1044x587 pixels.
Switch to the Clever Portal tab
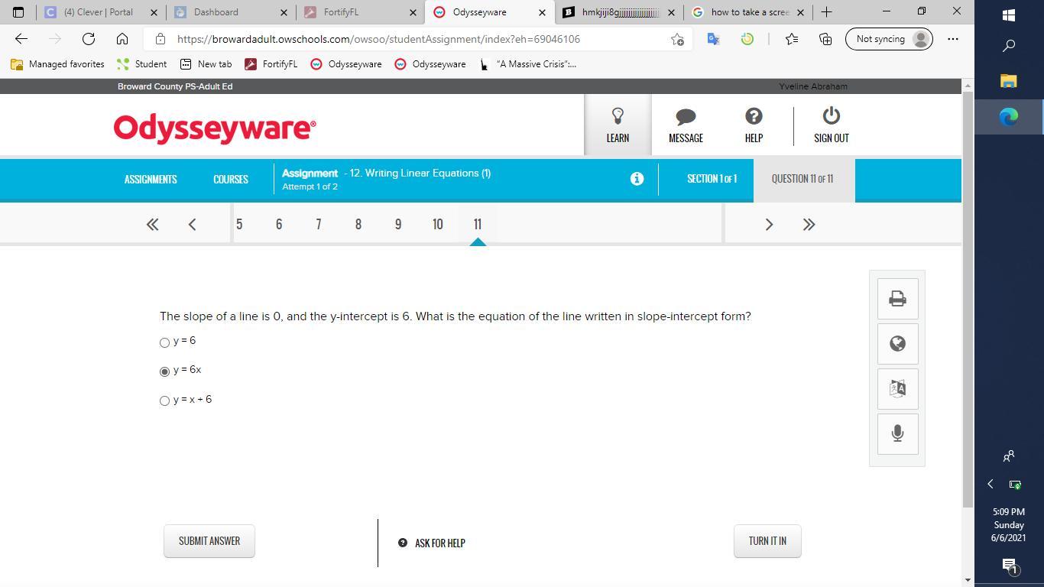point(99,12)
